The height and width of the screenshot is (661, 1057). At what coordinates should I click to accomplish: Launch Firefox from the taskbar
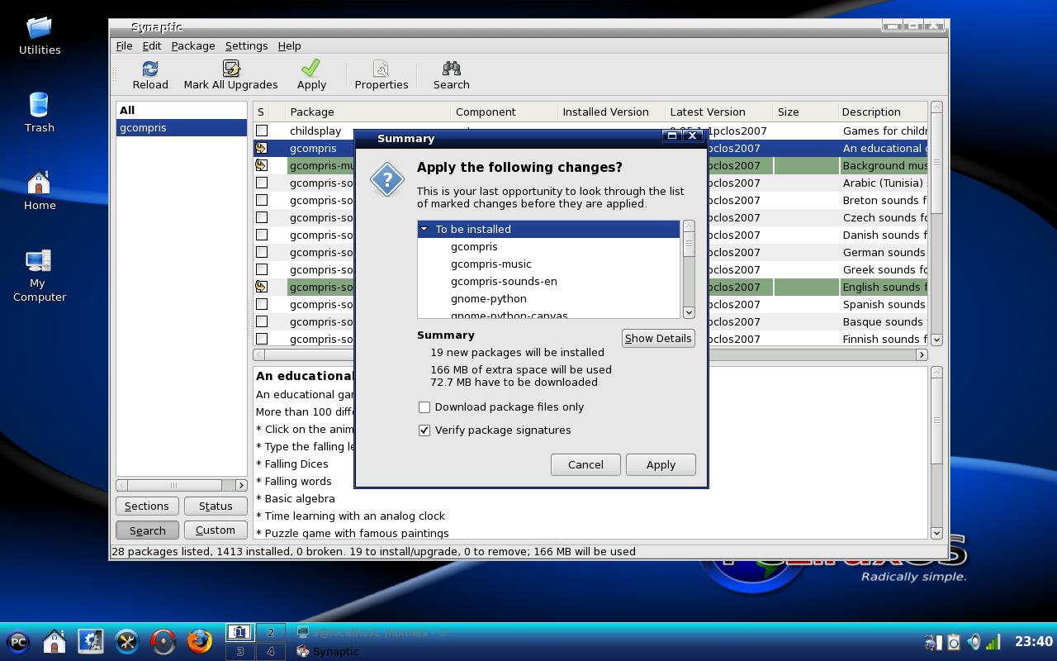(200, 641)
